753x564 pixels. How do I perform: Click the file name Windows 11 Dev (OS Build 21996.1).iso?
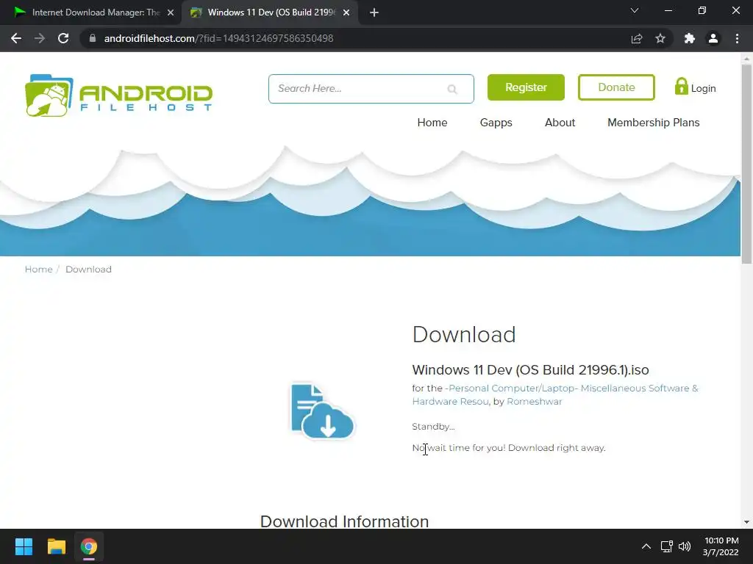(x=530, y=370)
